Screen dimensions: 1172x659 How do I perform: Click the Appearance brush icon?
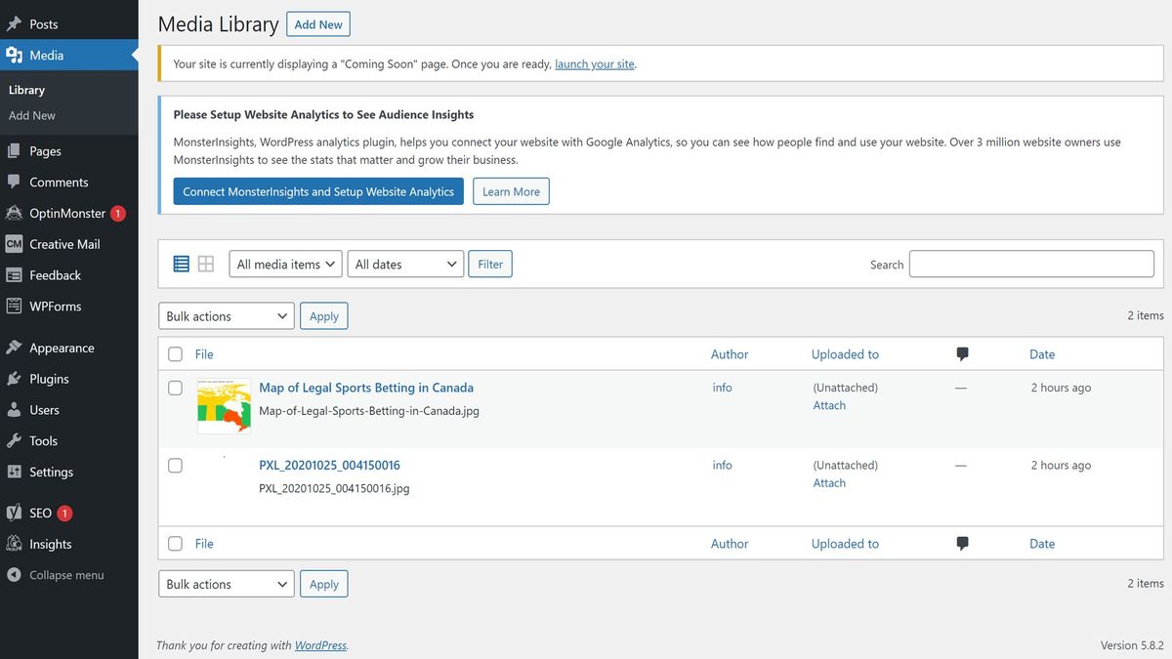14,348
